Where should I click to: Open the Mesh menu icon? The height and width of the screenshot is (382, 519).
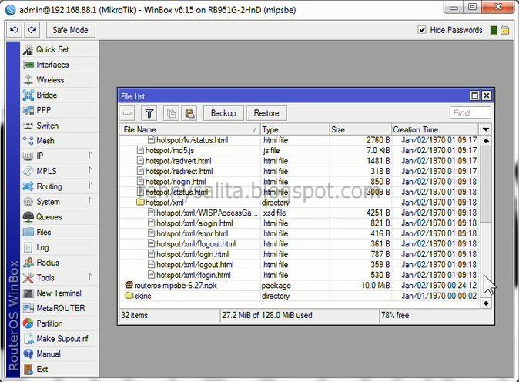(28, 141)
